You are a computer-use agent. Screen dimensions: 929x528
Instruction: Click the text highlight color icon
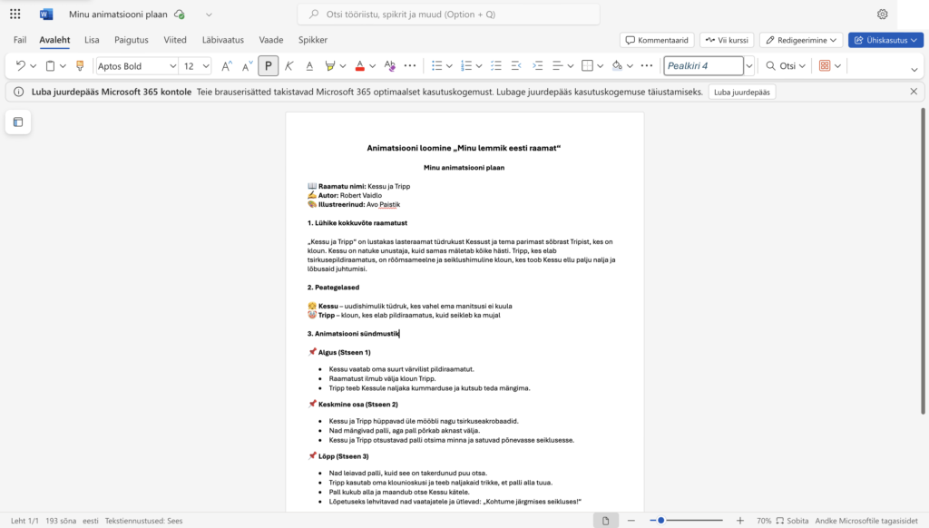[x=330, y=66]
